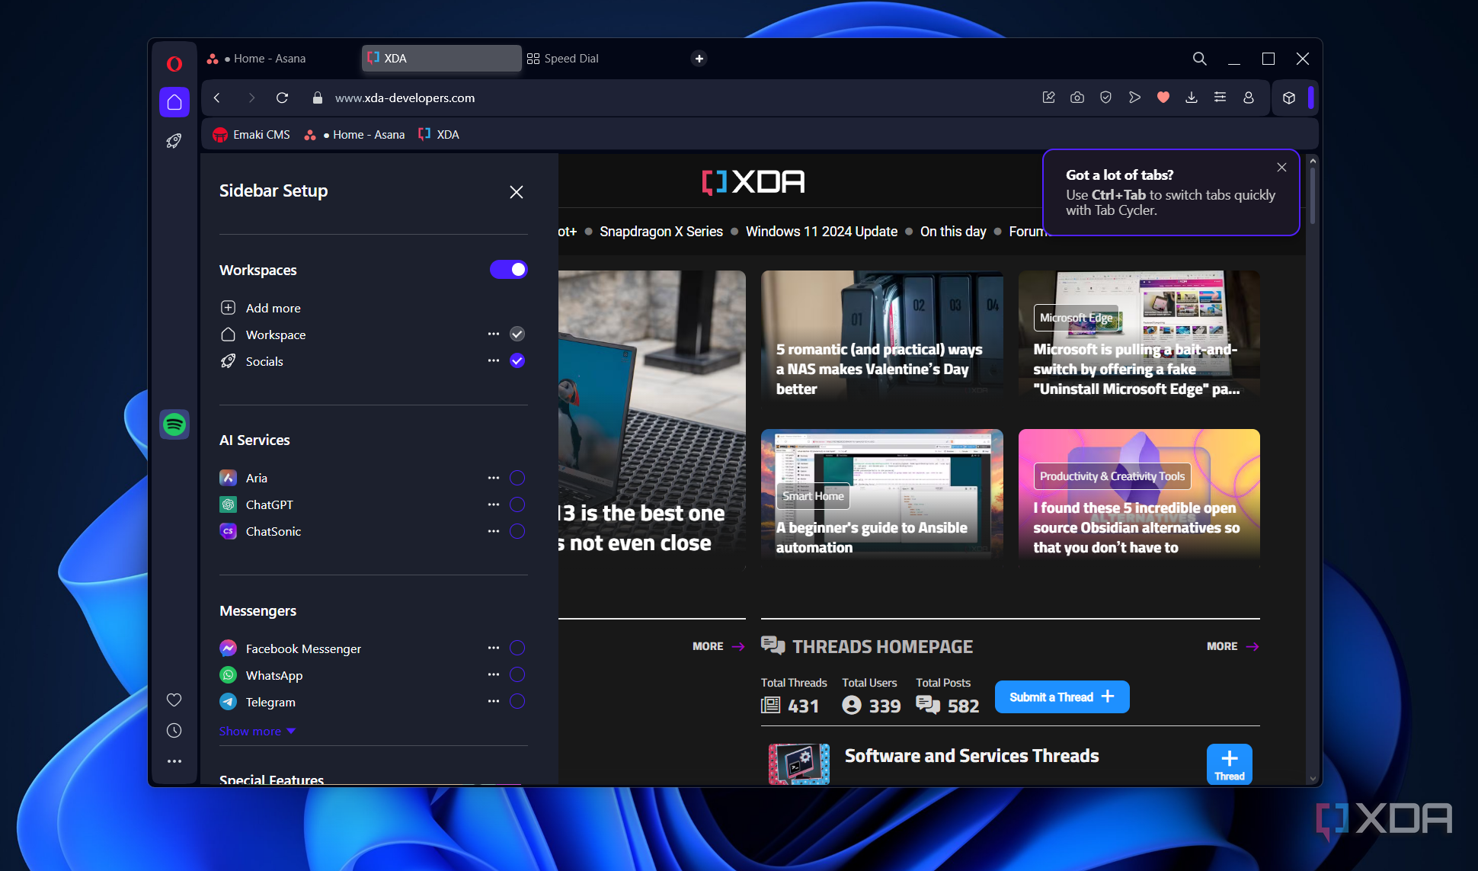Uncheck the Socials workspace checkbox
Viewport: 1478px width, 871px height.
tap(517, 360)
